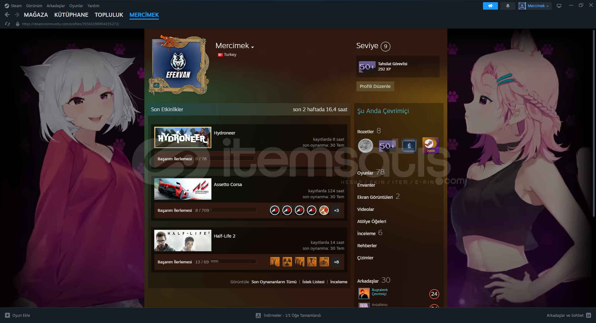
Task: Click first Half-Life 2 achievement icon
Action: (275, 262)
